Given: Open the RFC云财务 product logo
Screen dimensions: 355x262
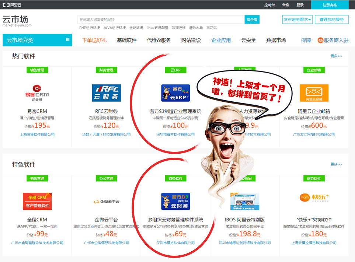Looking at the screenshot, I should click(106, 93).
